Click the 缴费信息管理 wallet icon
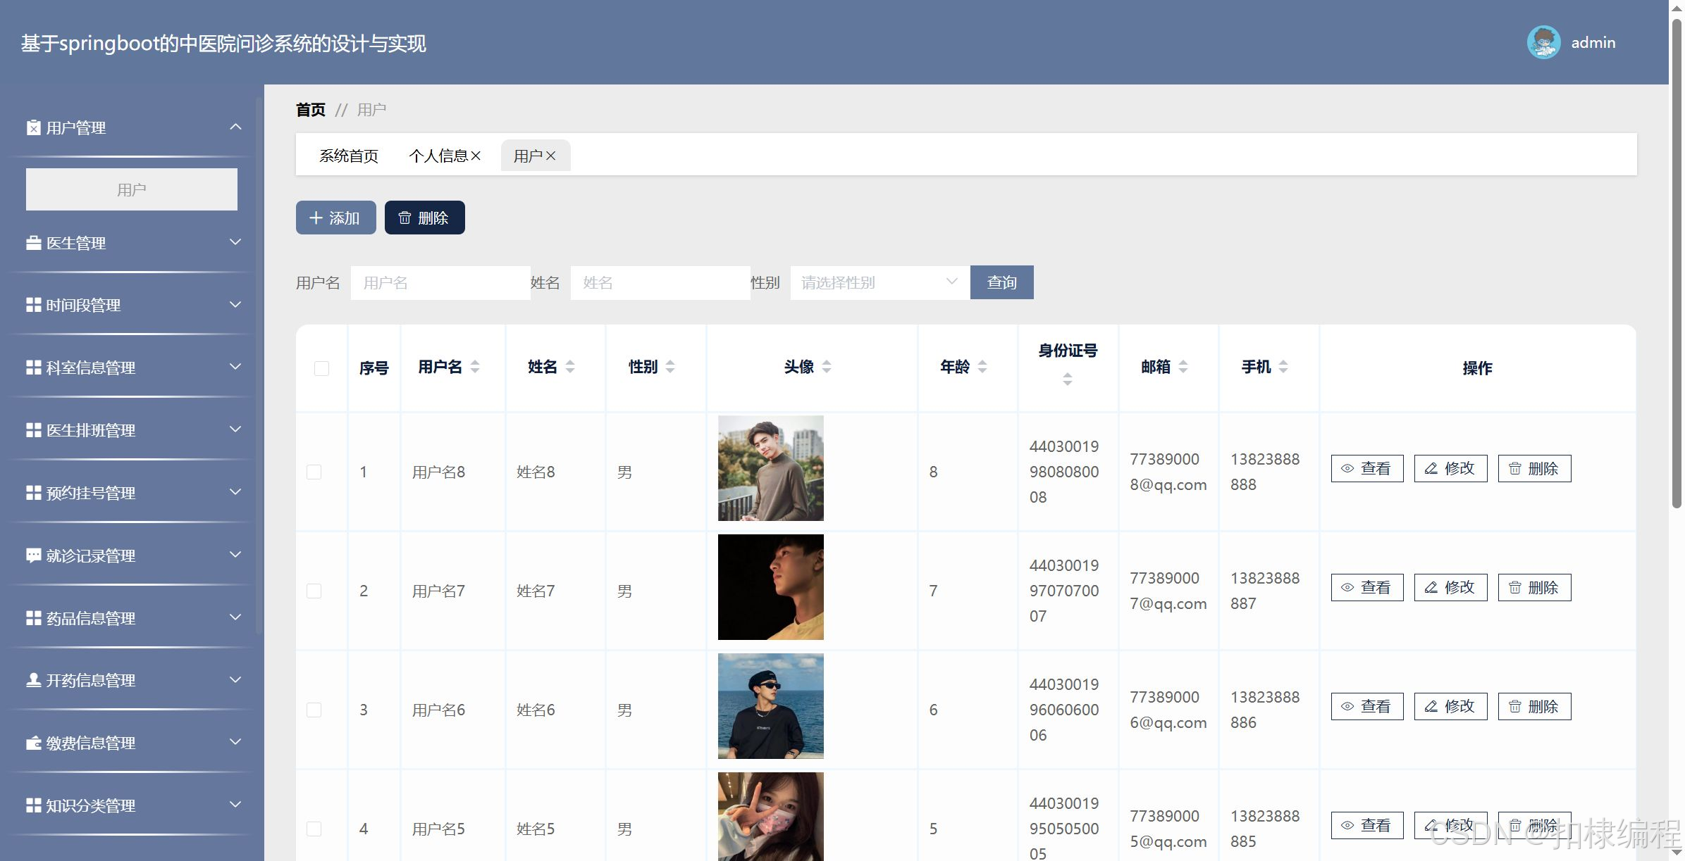Screen dimensions: 1685x861 coord(33,743)
